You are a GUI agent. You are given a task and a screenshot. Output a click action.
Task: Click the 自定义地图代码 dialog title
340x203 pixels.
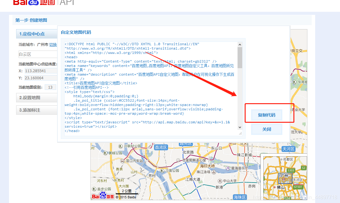(x=76, y=32)
